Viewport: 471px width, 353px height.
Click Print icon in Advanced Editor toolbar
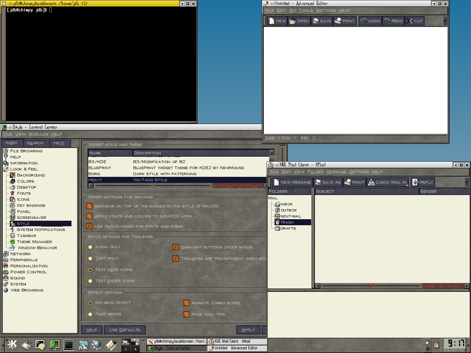tap(338, 21)
